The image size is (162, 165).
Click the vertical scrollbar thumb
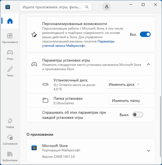[x=160, y=126]
